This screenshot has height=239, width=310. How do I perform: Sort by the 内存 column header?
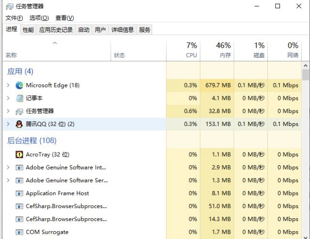[x=217, y=50]
